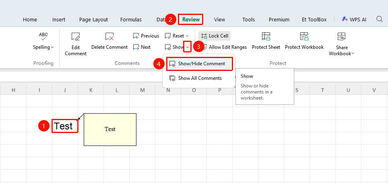Click the Edit Comment icon
This screenshot has width=388, height=183.
76,36
